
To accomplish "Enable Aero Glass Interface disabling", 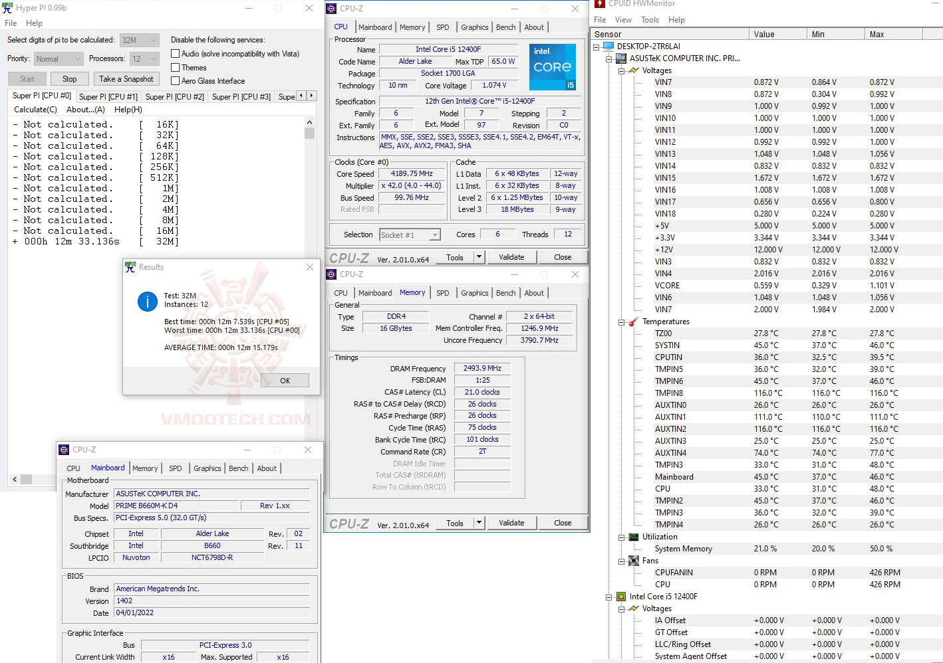I will point(175,80).
